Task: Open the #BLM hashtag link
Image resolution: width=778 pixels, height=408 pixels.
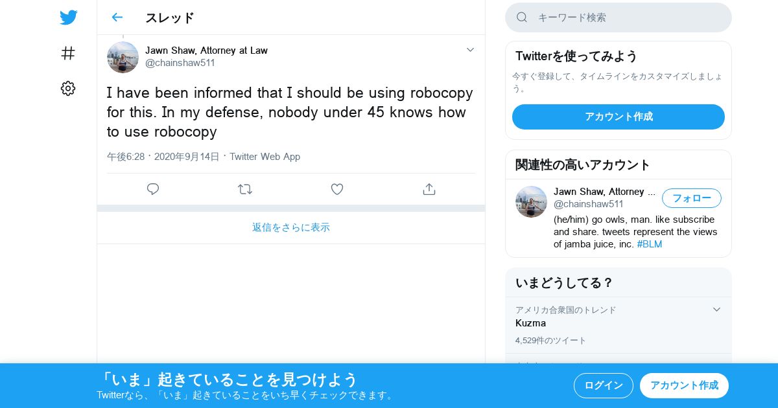Action: click(650, 244)
